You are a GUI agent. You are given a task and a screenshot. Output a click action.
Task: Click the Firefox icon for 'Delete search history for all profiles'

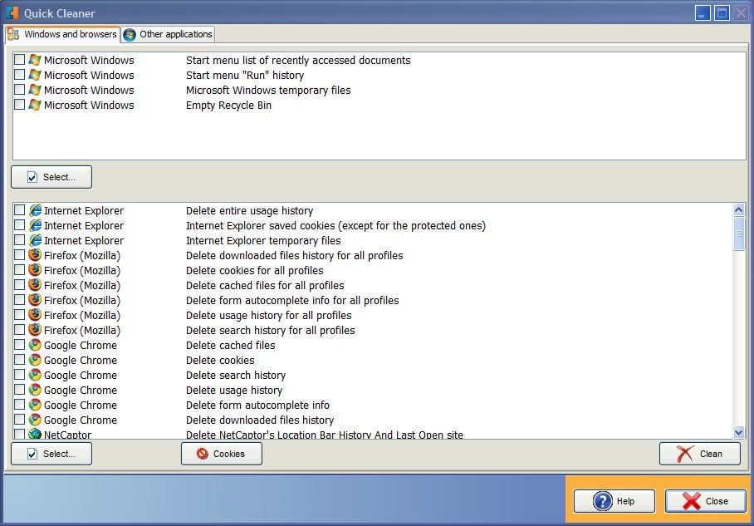(x=35, y=330)
